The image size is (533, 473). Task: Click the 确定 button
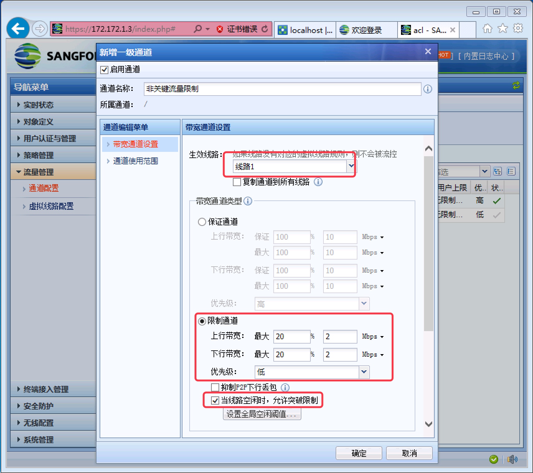click(359, 453)
